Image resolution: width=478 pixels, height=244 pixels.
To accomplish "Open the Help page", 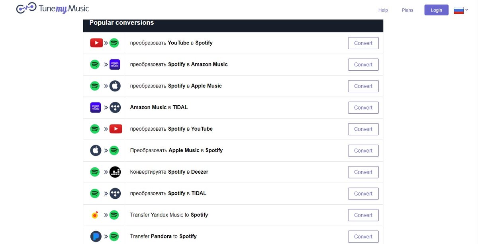I will [383, 10].
